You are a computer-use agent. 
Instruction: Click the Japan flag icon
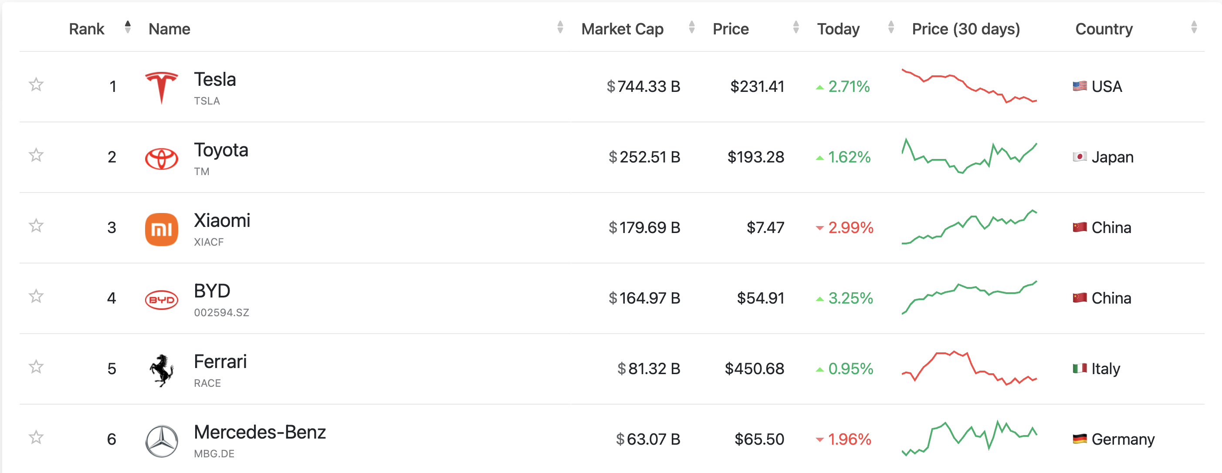[1080, 157]
